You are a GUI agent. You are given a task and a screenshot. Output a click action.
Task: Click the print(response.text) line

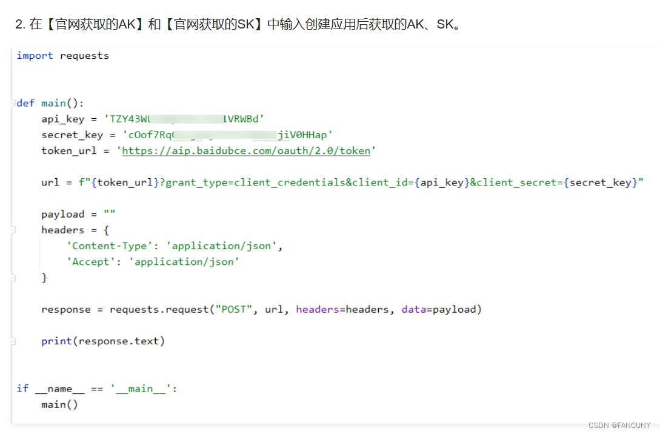pyautogui.click(x=102, y=341)
